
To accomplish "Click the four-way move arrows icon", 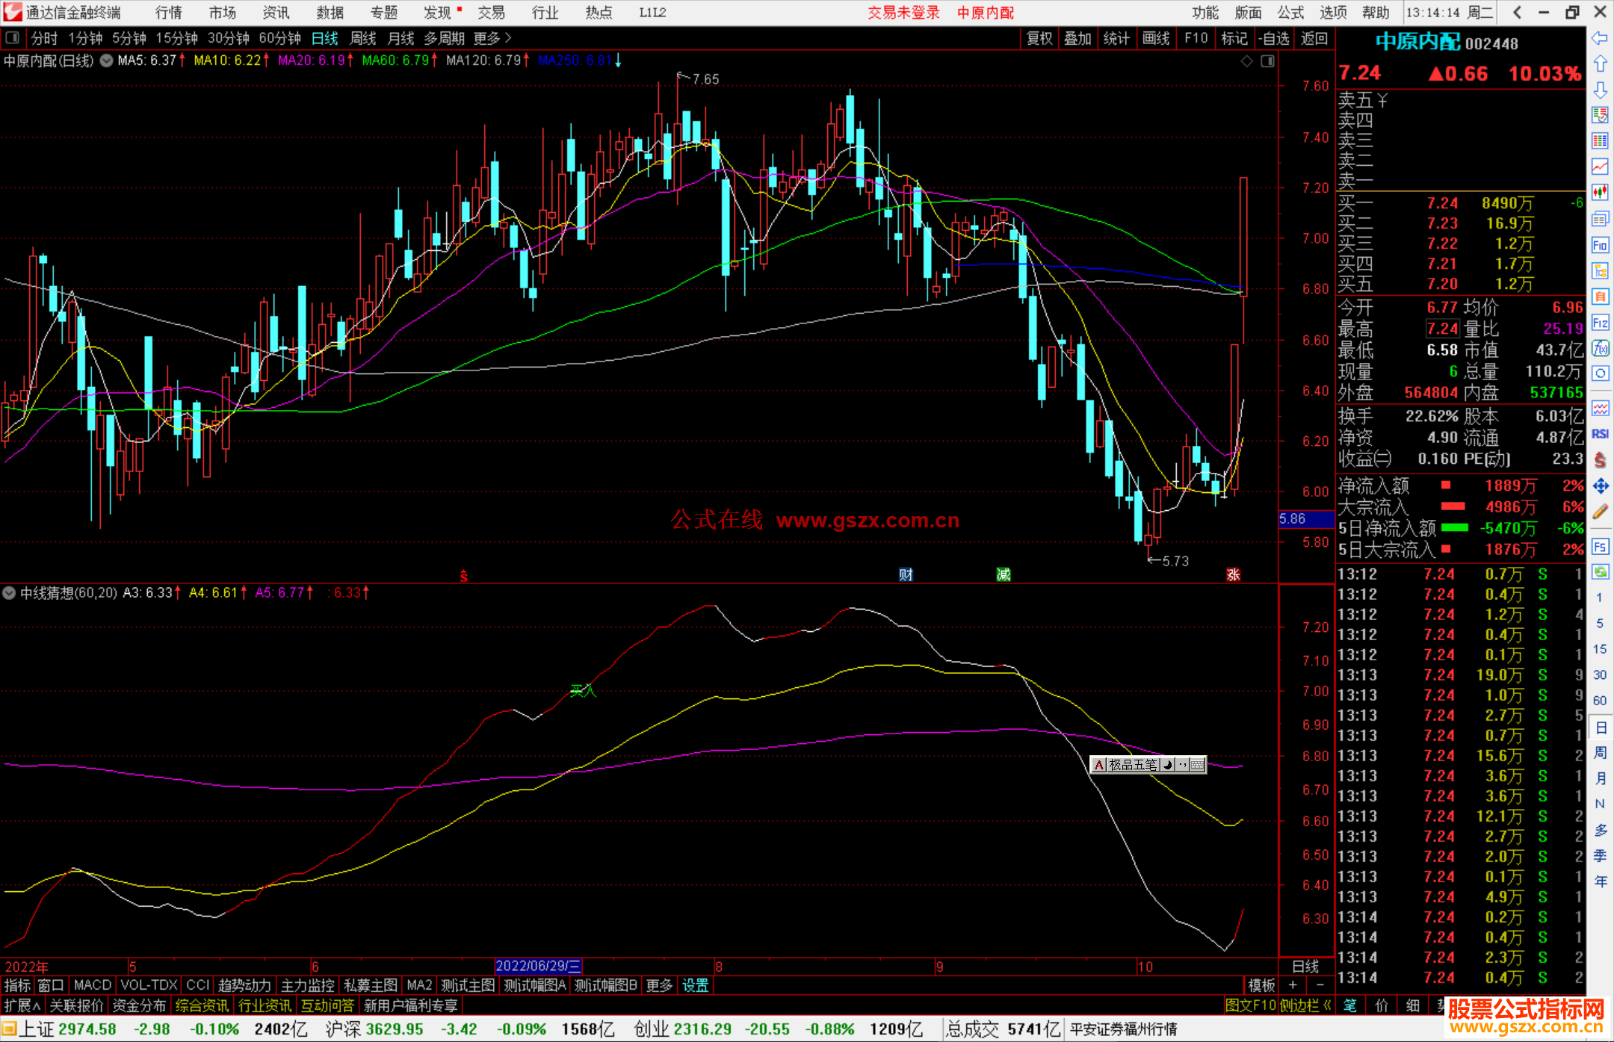I will (x=1600, y=486).
